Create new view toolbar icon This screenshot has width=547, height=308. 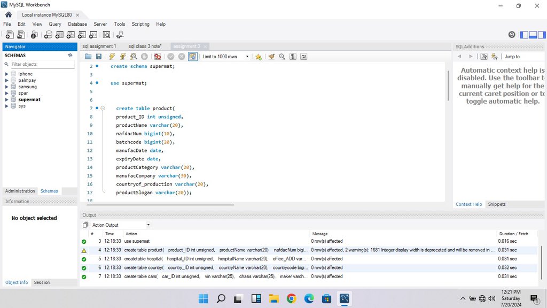(x=71, y=35)
